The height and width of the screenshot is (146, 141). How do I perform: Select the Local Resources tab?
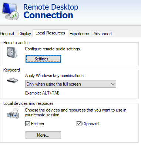[50, 33]
